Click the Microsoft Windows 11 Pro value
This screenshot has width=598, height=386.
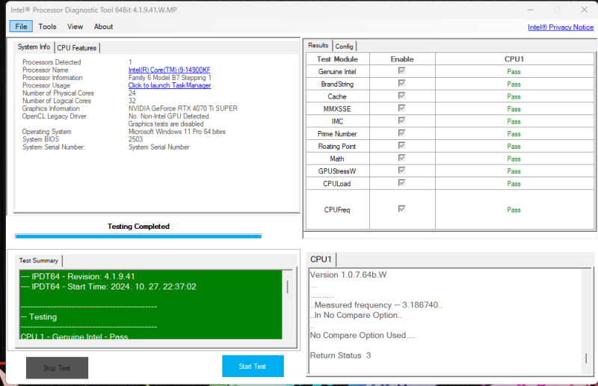pos(177,132)
